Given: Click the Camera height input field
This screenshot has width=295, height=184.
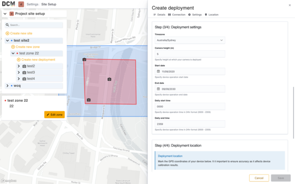Looking at the screenshot, I should point(190,54).
